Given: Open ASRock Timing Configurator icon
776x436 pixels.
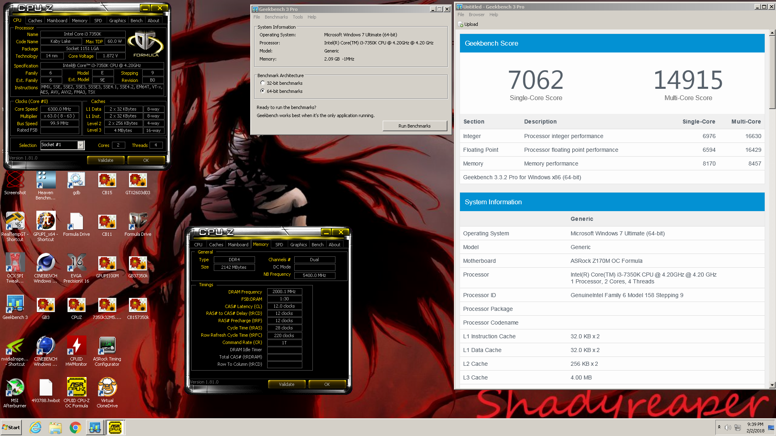Looking at the screenshot, I should click(x=107, y=352).
